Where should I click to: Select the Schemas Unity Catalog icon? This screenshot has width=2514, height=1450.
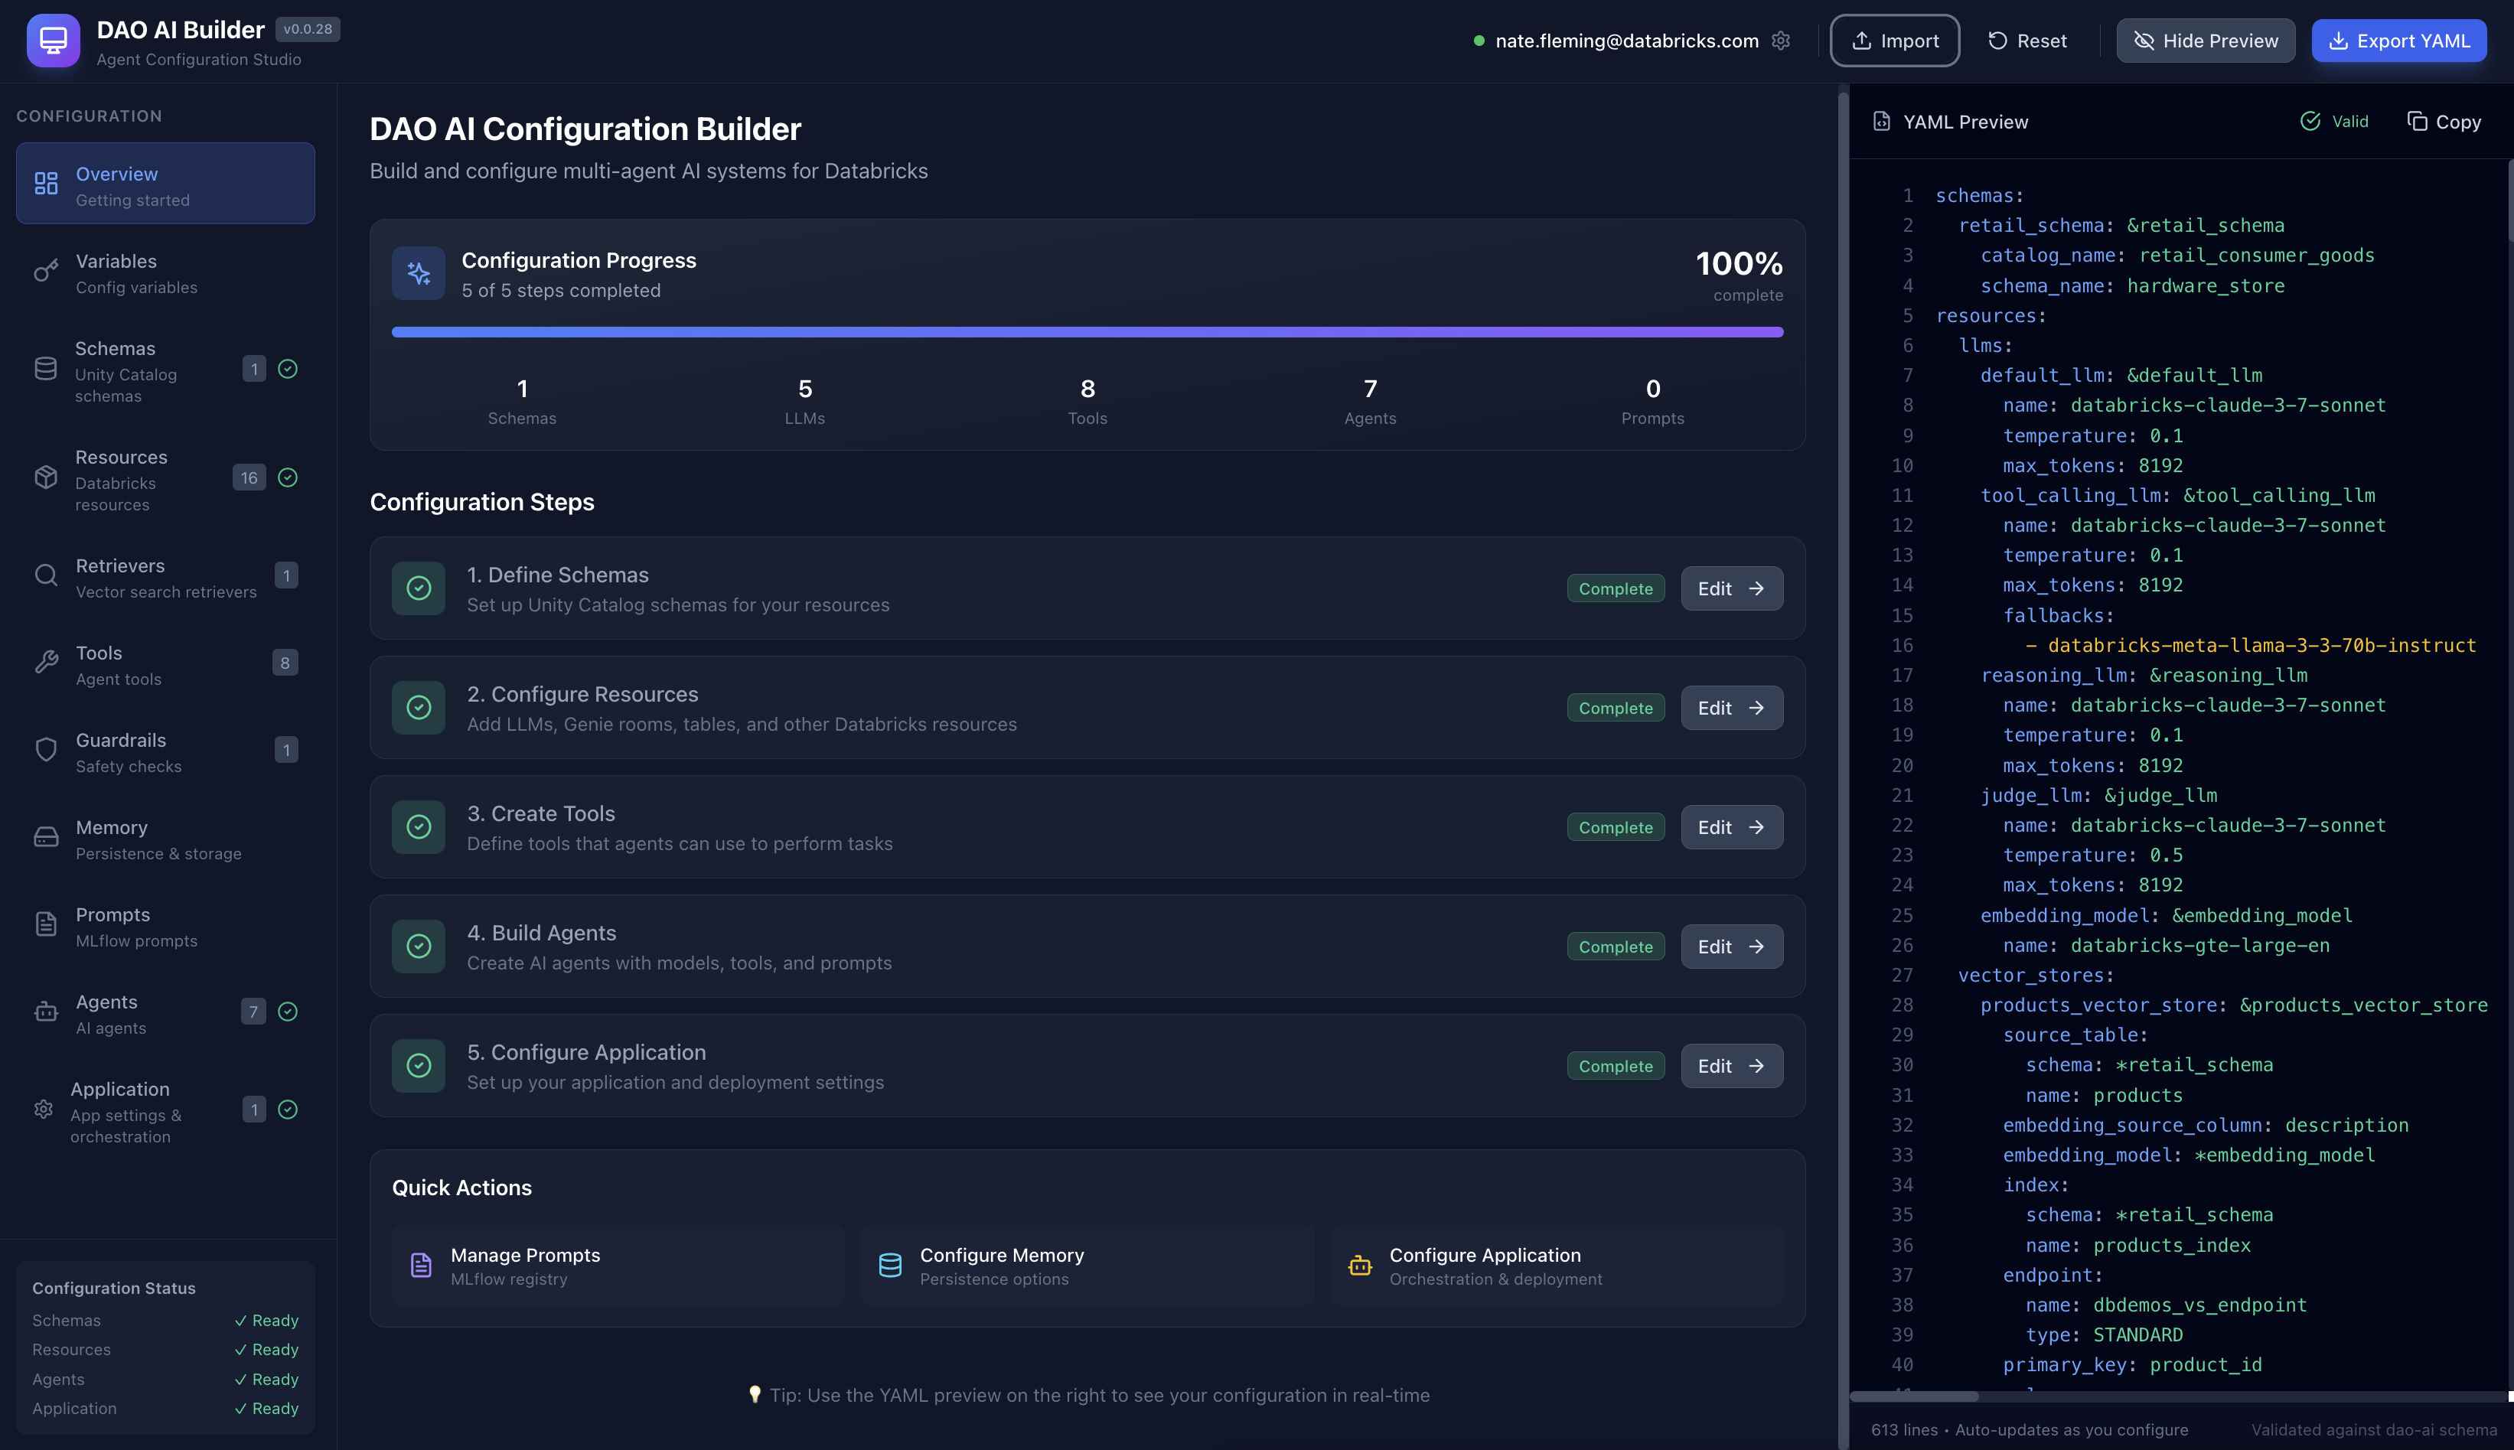46,367
